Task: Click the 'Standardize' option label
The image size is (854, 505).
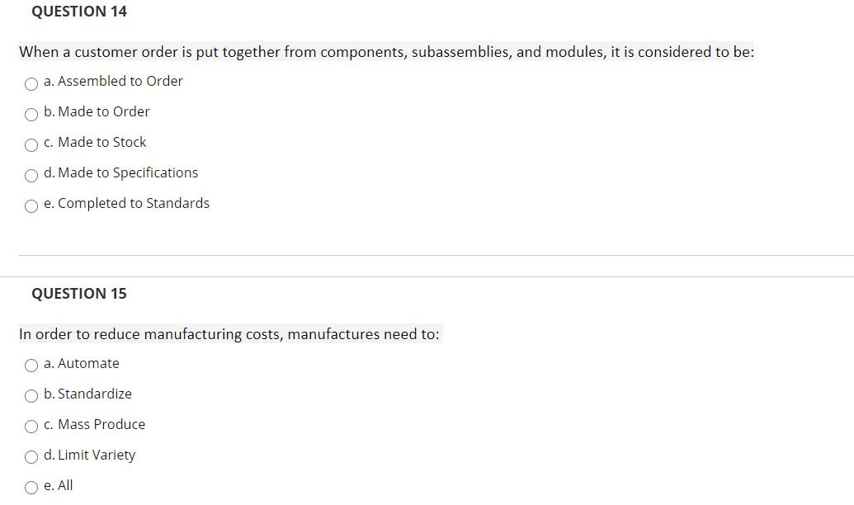Action: 92,394
